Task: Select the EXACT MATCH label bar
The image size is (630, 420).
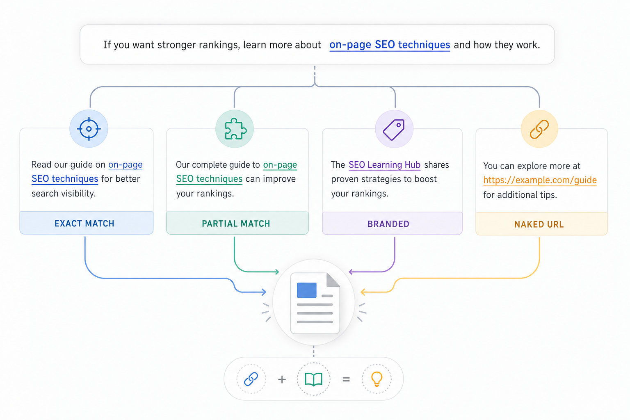Action: (87, 223)
